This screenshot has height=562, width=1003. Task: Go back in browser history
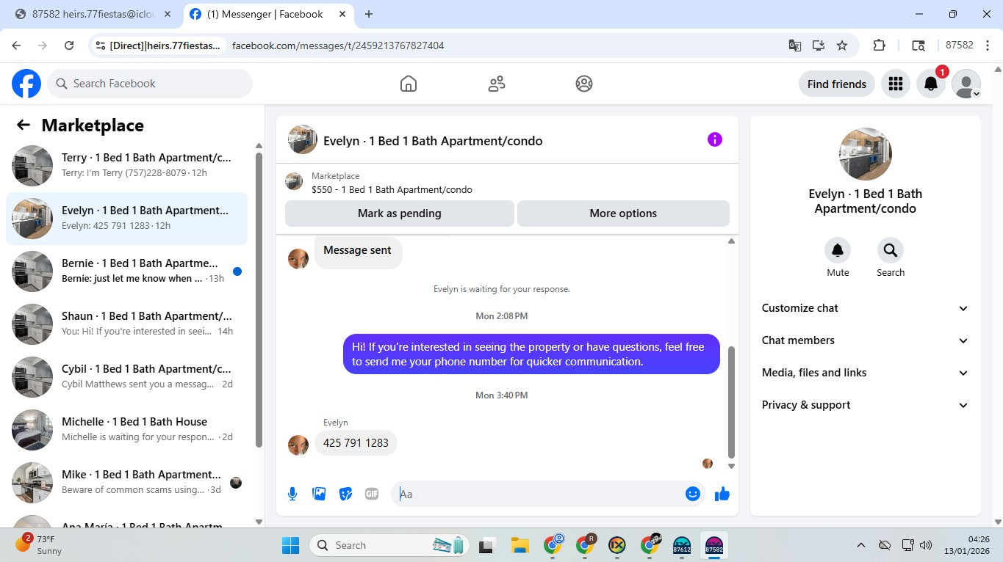click(x=16, y=45)
